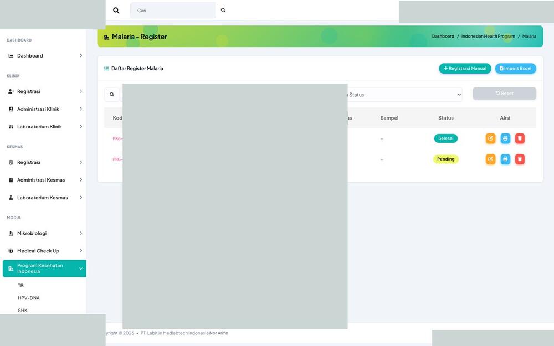Click Dashboard breadcrumb link

pyautogui.click(x=443, y=37)
